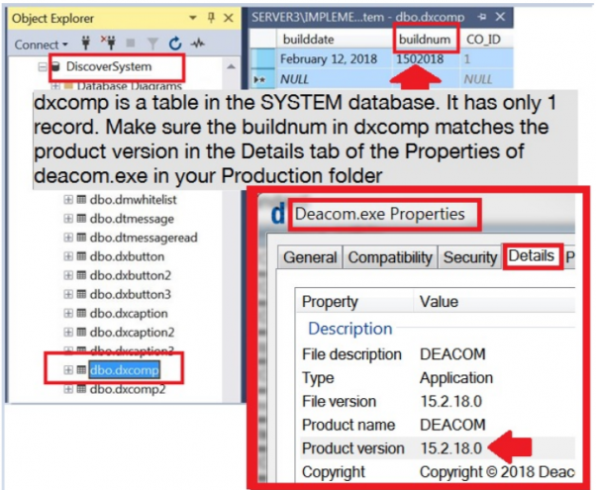The image size is (596, 490).
Task: Expand the dbo.dxcomp table node
Action: 68,370
